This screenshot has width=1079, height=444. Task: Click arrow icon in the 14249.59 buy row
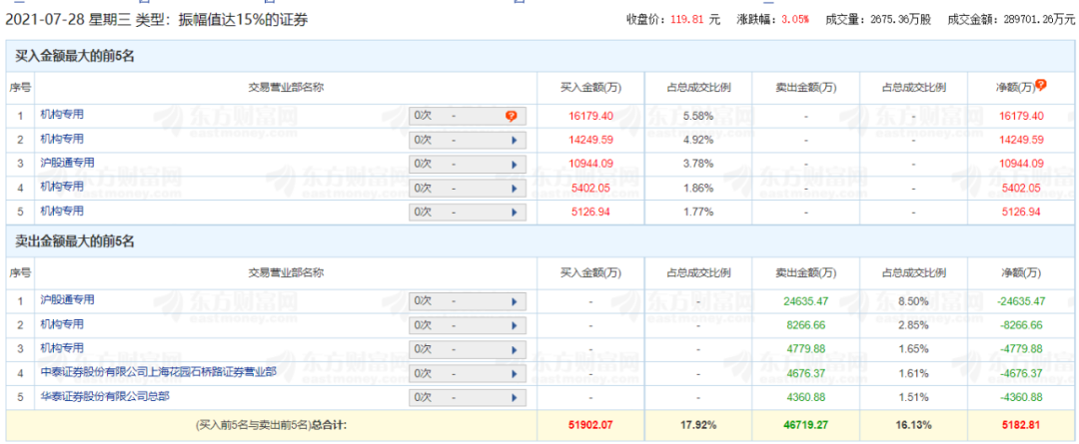[515, 140]
